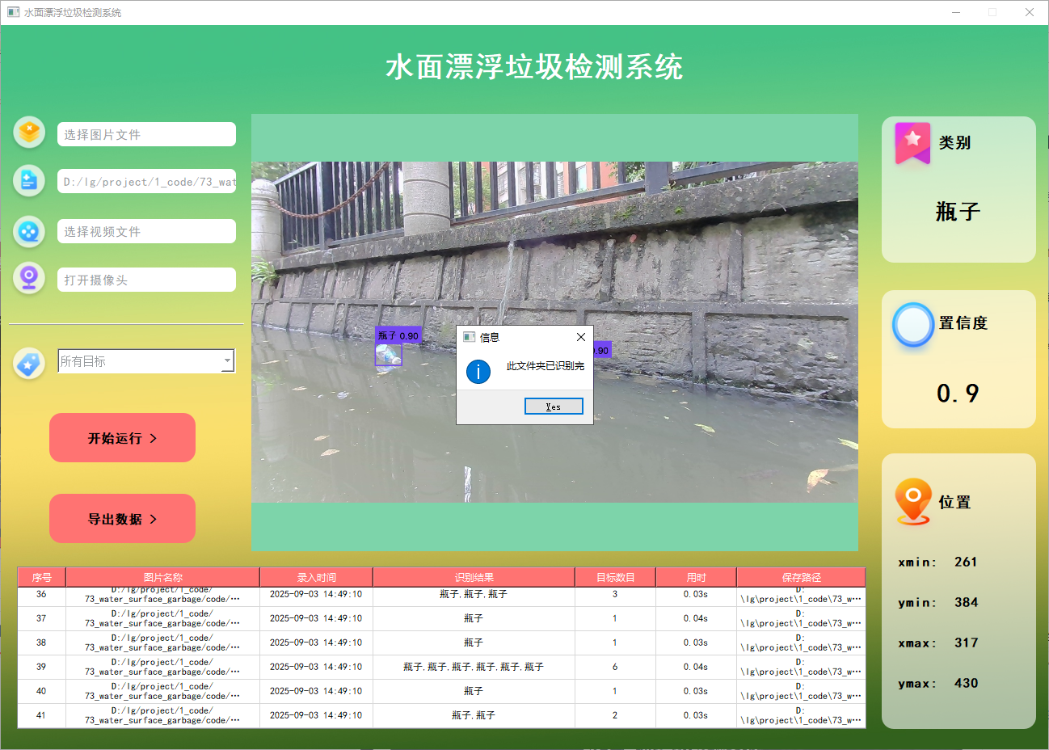Click the timestamp cell in row 41

pyautogui.click(x=316, y=715)
